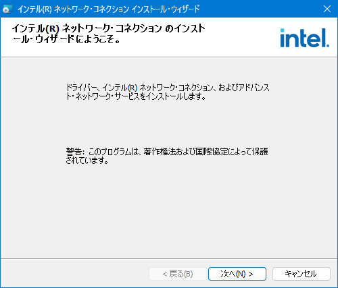The width and height of the screenshot is (338, 288).
Task: Click the キャンセル button
Action: pos(301,274)
